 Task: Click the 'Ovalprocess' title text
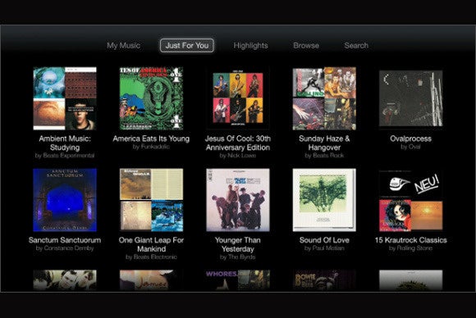tap(410, 139)
